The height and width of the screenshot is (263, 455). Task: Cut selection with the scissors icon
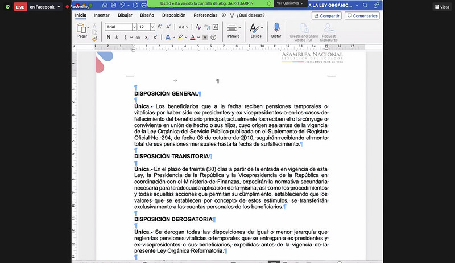click(x=94, y=26)
